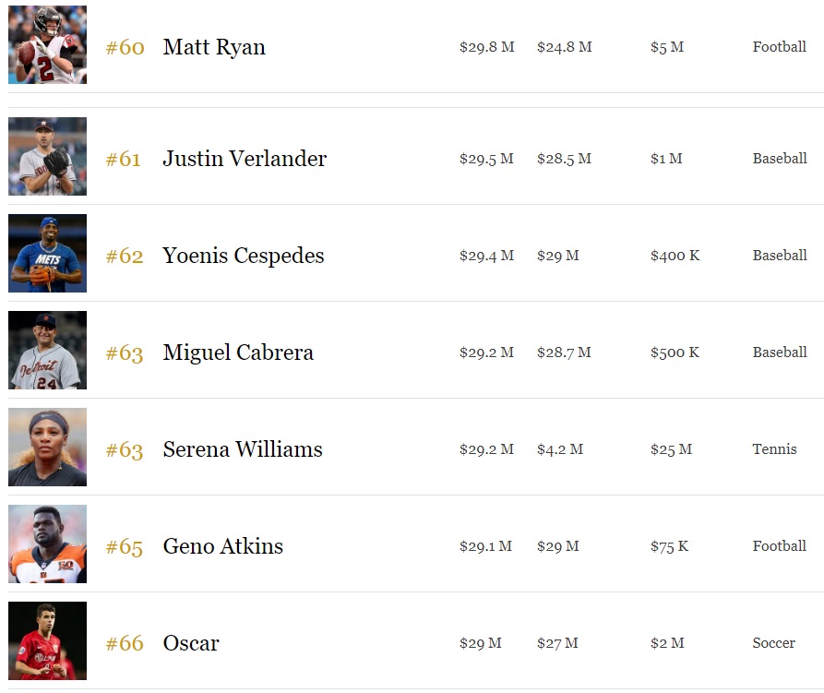Viewport: 824px width, 693px height.
Task: Click Oscar's Soccer sport label
Action: 773,643
